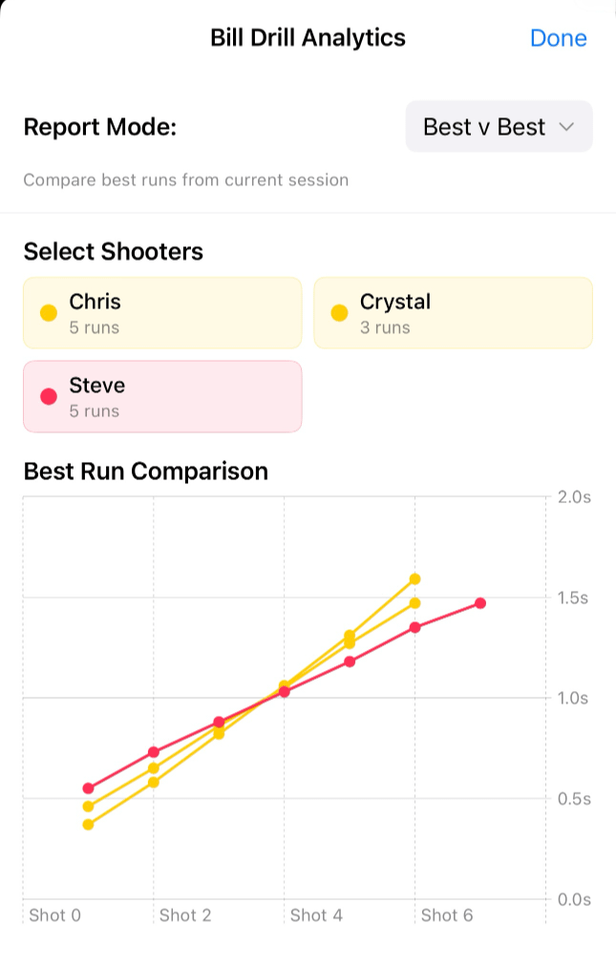The image size is (616, 966).
Task: Toggle the Chris shooter selection
Action: 162,313
